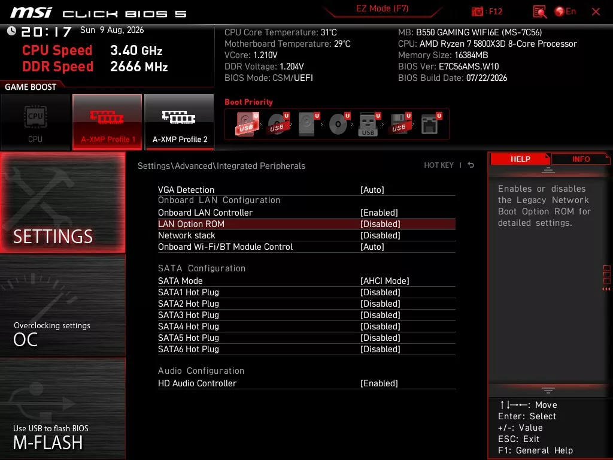Click the clock icon beside the time
Screen dimensions: 613x460
tap(11, 31)
